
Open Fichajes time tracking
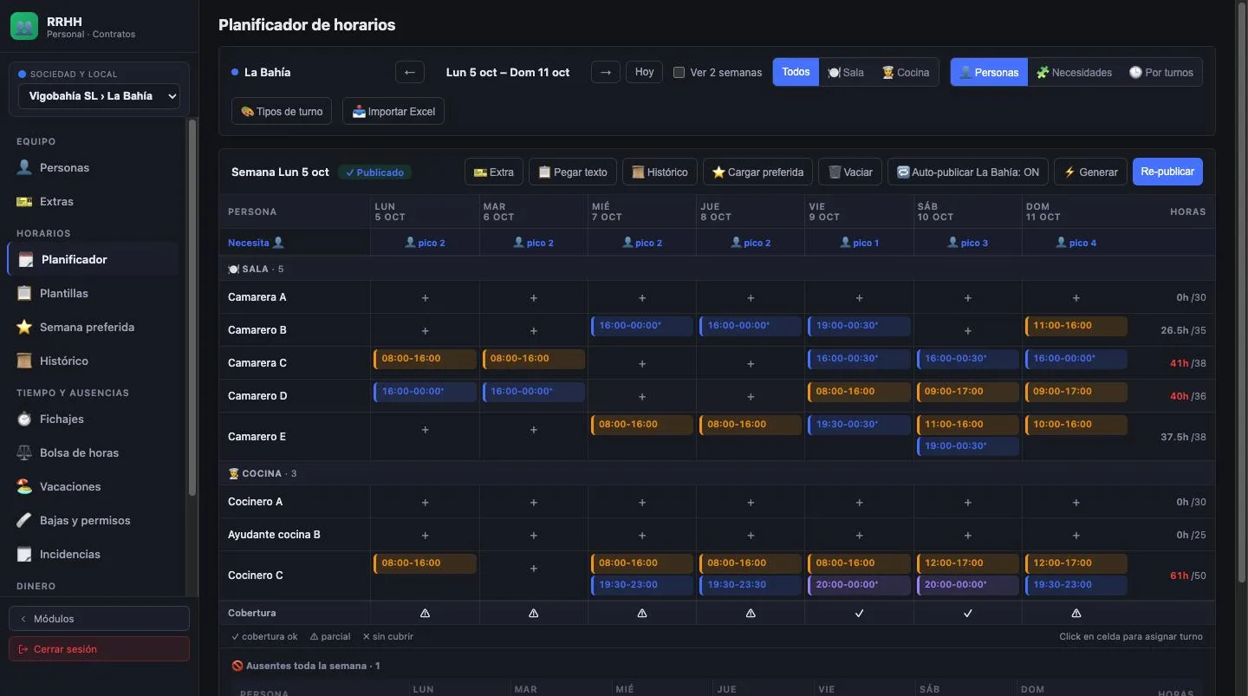[x=94, y=419]
